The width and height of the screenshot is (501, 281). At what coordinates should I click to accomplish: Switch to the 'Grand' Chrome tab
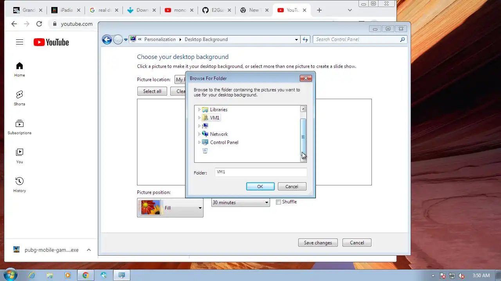[x=27, y=10]
